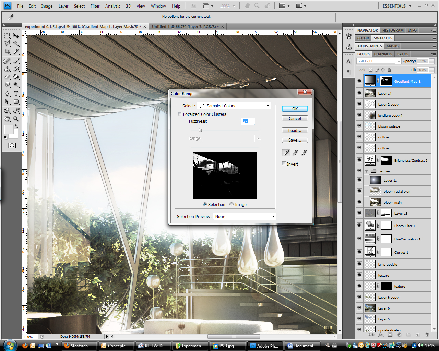Click the background color swatch
Screen dimensions: 439x351
click(x=14, y=135)
